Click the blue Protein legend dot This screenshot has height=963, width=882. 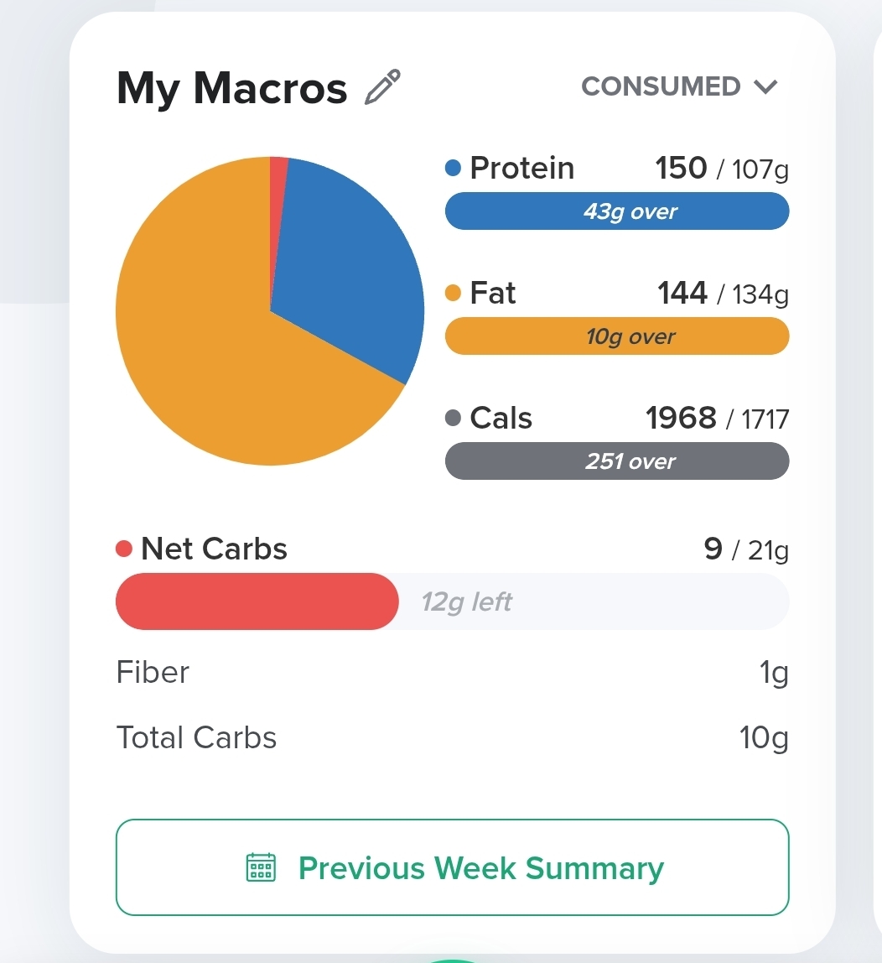click(454, 169)
